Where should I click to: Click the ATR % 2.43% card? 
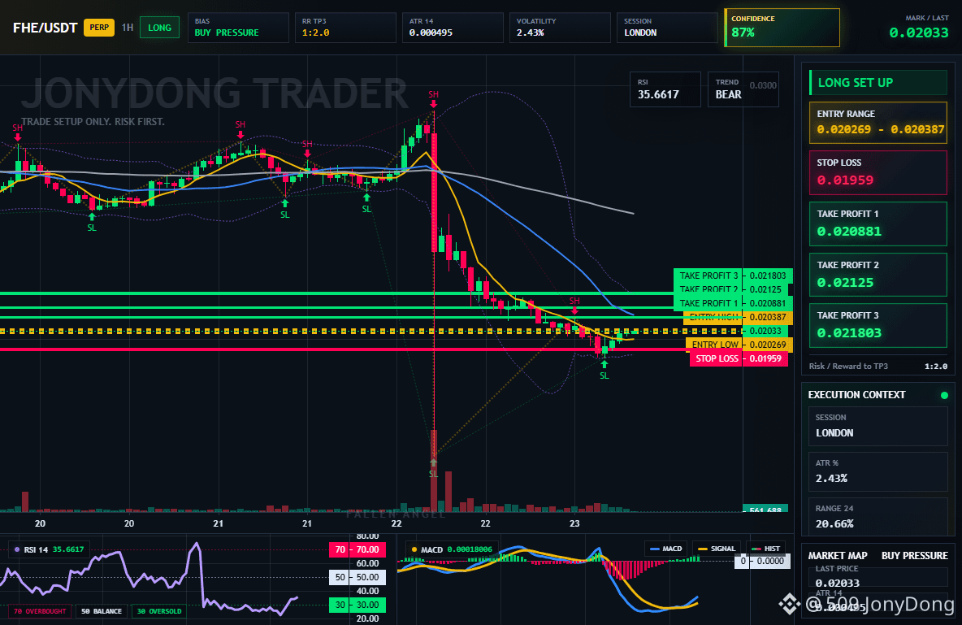[878, 471]
